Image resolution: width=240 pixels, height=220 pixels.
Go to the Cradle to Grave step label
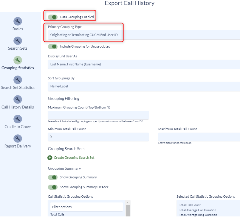18,127
